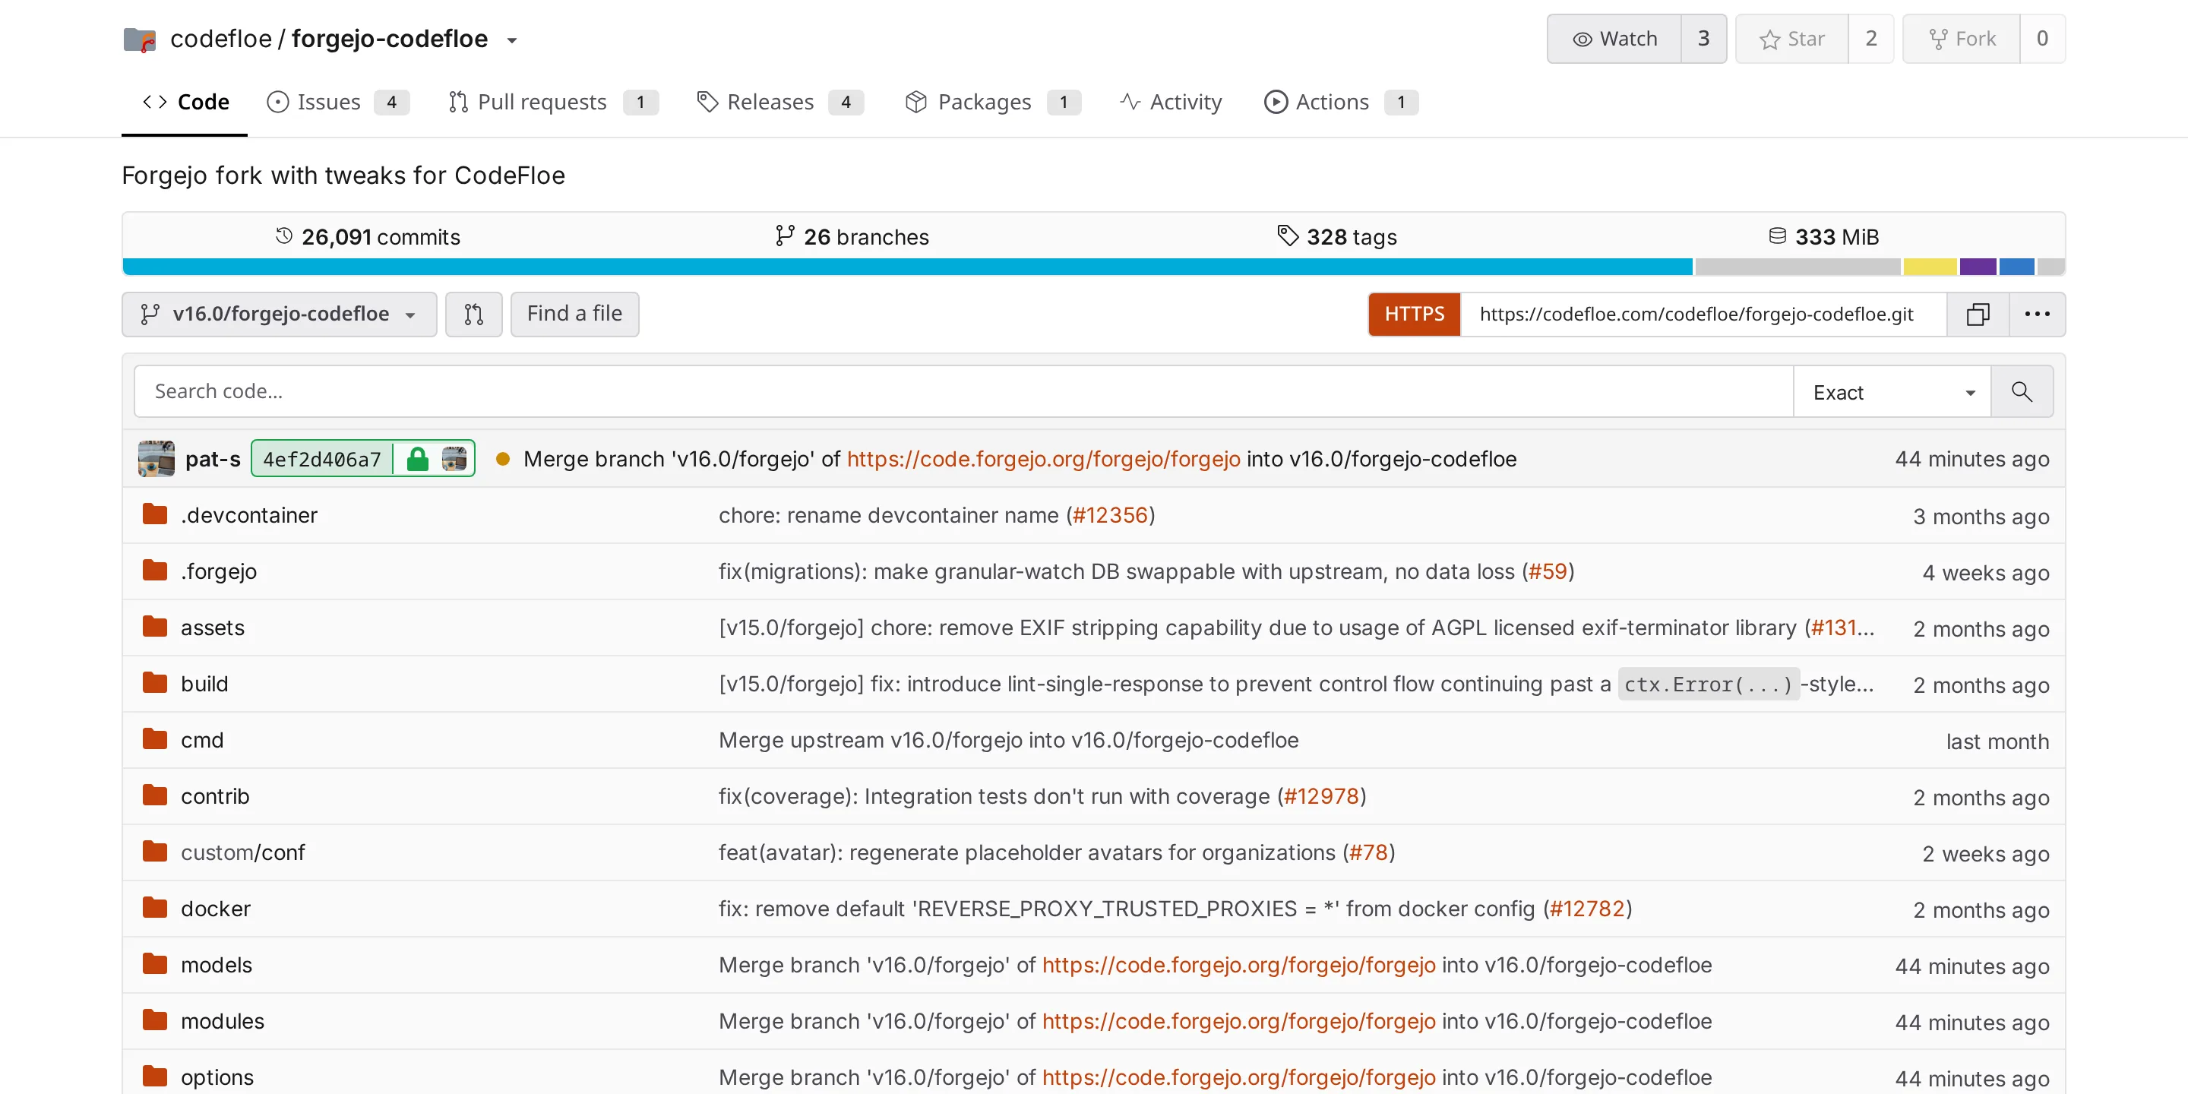Open the options folder
Image resolution: width=2188 pixels, height=1094 pixels.
[x=217, y=1077]
